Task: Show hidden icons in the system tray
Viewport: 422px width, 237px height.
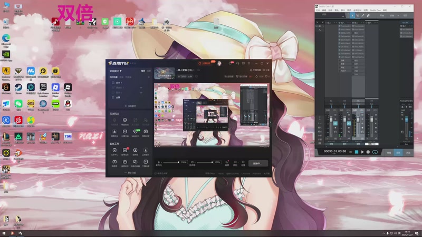Action: point(383,233)
